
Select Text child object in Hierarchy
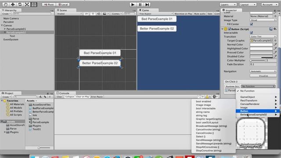pyautogui.click(x=12, y=36)
